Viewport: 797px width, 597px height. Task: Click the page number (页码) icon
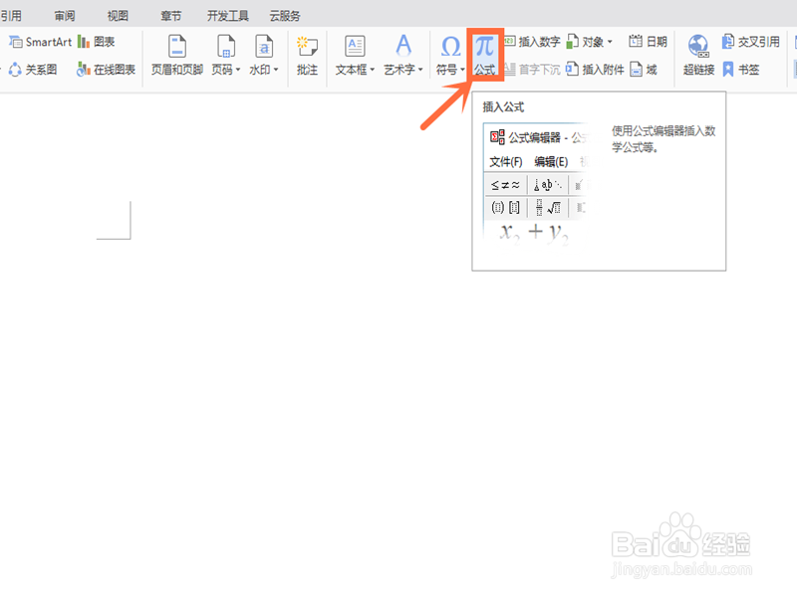coord(226,47)
